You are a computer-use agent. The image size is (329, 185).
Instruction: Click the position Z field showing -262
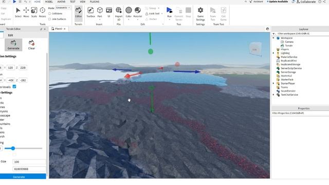pos(23,80)
